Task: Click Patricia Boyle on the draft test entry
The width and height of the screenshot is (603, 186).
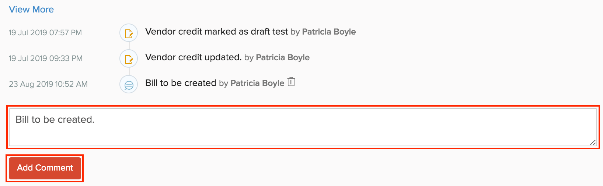Action: pos(329,32)
